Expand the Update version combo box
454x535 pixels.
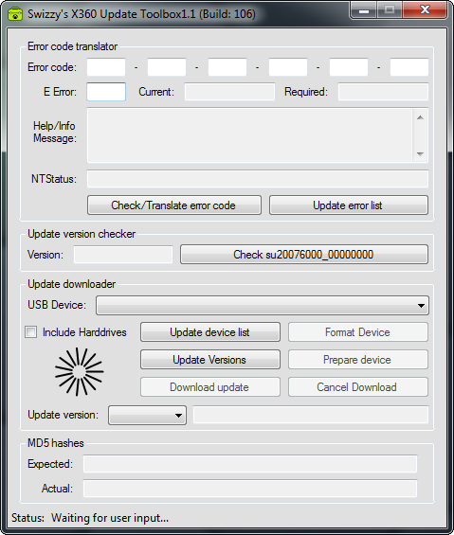(147, 416)
